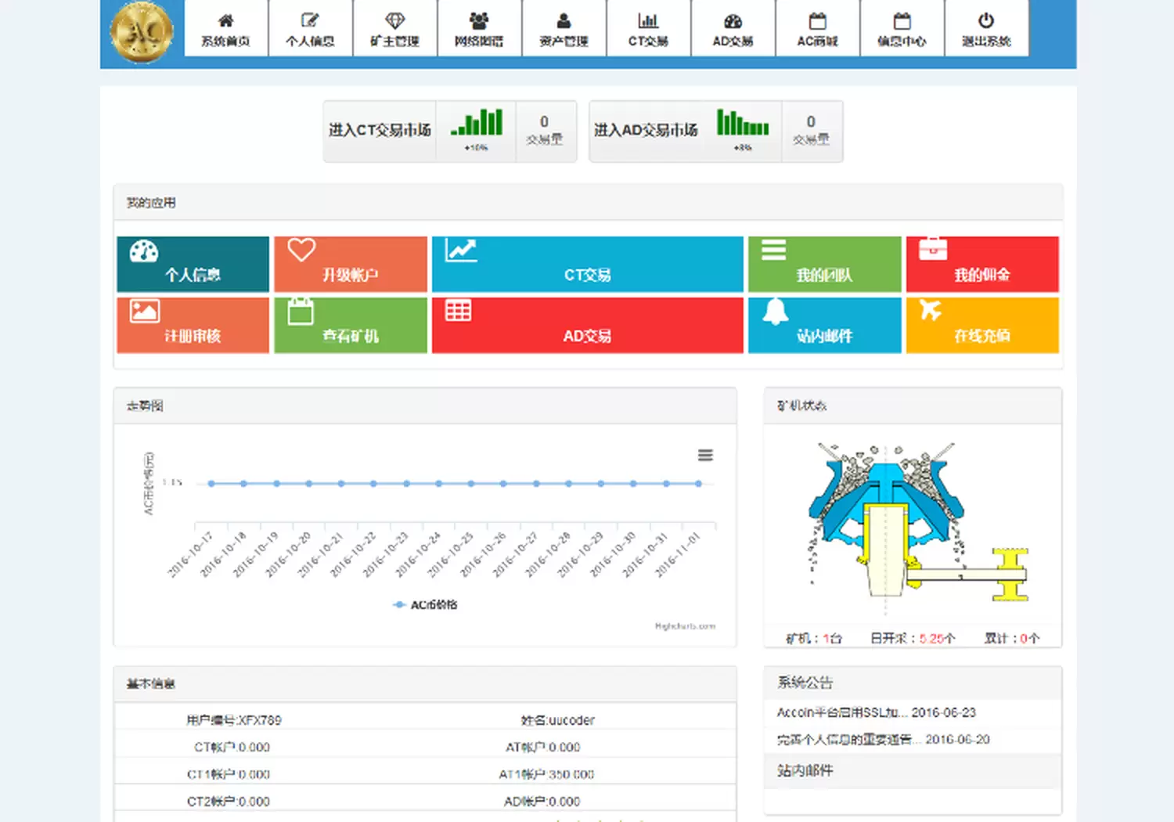Open the 个人信息 dashboard tile
Viewport: 1174px width, 822px height.
point(193,265)
